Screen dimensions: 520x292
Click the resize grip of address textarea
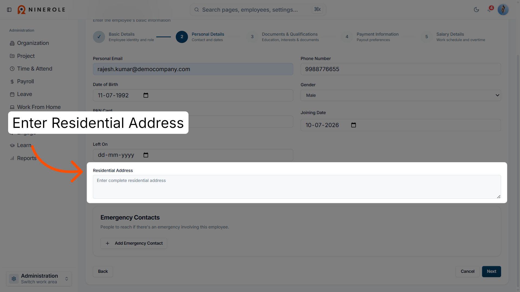click(x=499, y=197)
